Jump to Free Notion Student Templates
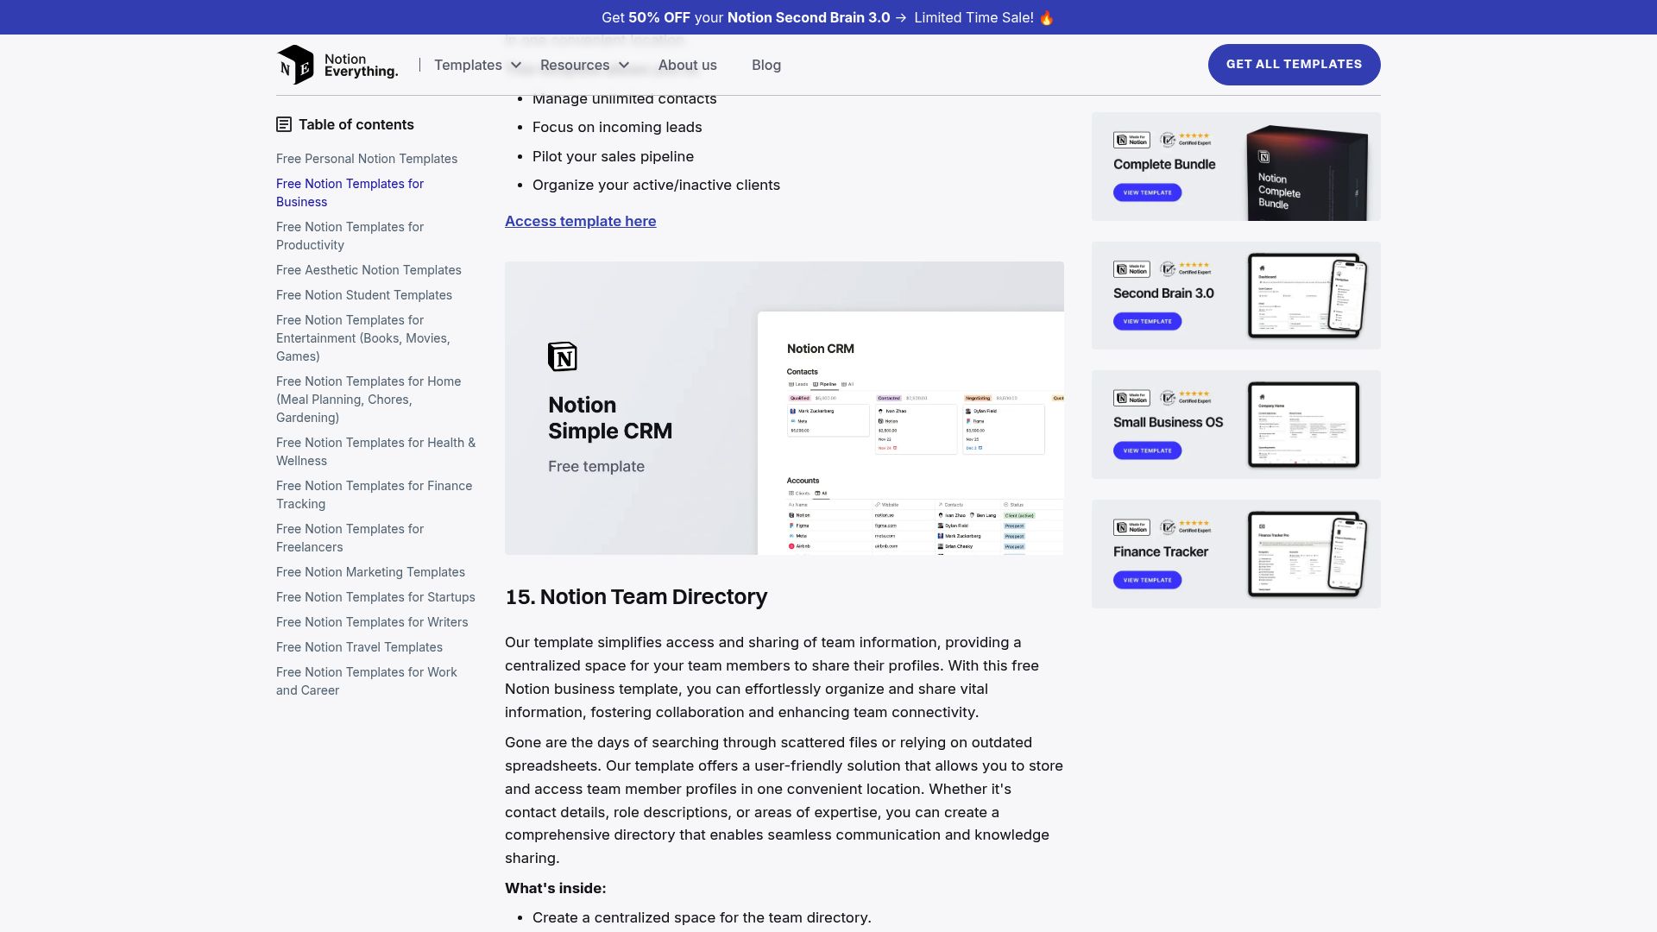 pos(364,295)
